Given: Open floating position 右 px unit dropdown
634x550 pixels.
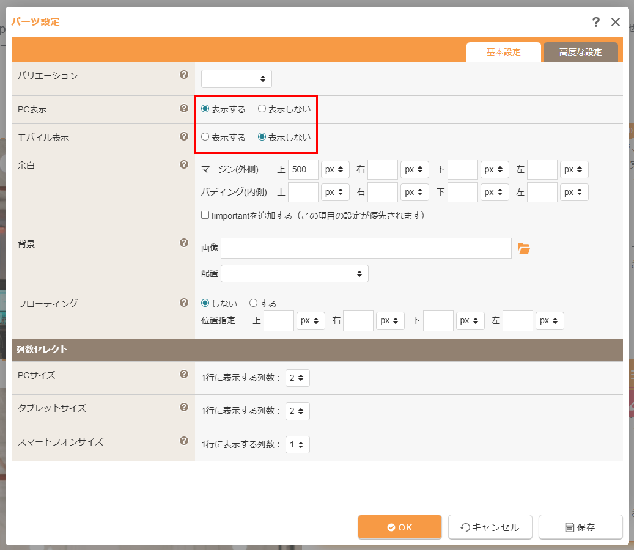Looking at the screenshot, I should tap(390, 320).
